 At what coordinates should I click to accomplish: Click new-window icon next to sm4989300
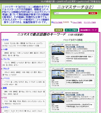tap(62, 69)
